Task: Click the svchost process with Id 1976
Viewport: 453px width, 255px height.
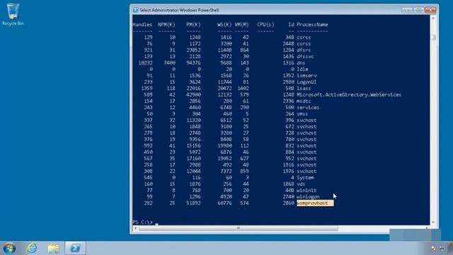Action: click(x=306, y=171)
